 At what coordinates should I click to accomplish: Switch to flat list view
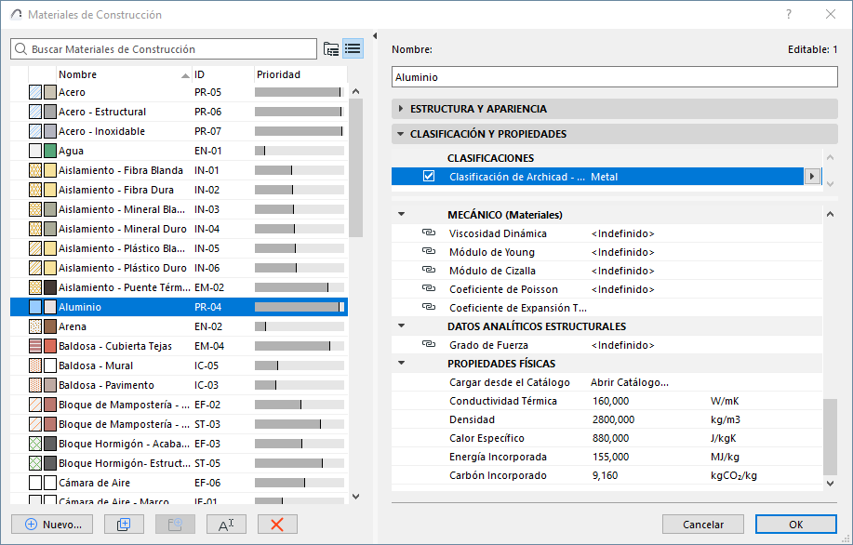tap(353, 49)
